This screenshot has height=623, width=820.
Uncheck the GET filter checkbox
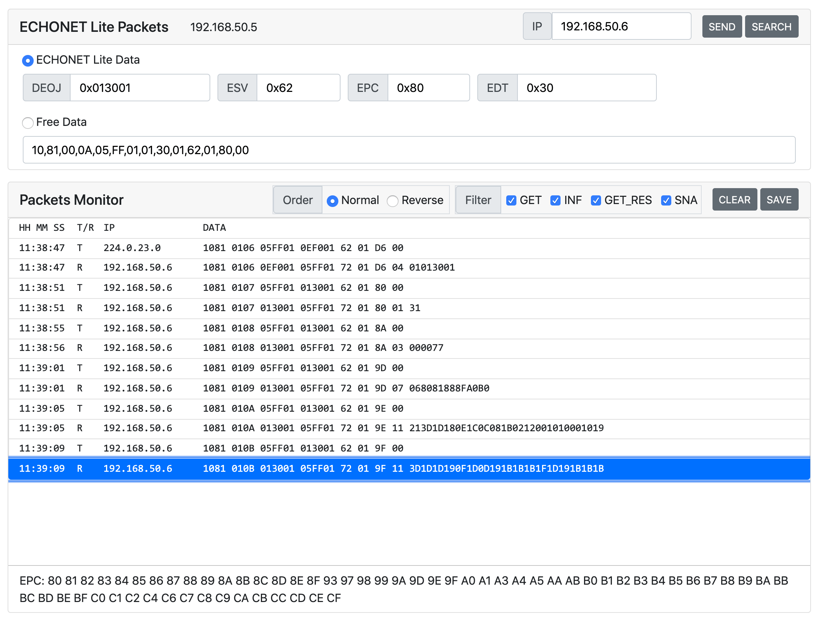511,201
